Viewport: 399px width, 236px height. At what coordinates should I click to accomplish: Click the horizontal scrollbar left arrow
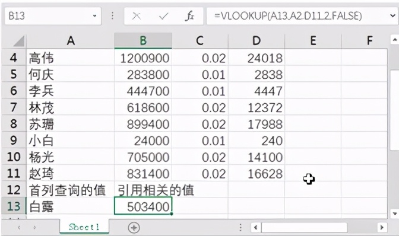(256, 227)
